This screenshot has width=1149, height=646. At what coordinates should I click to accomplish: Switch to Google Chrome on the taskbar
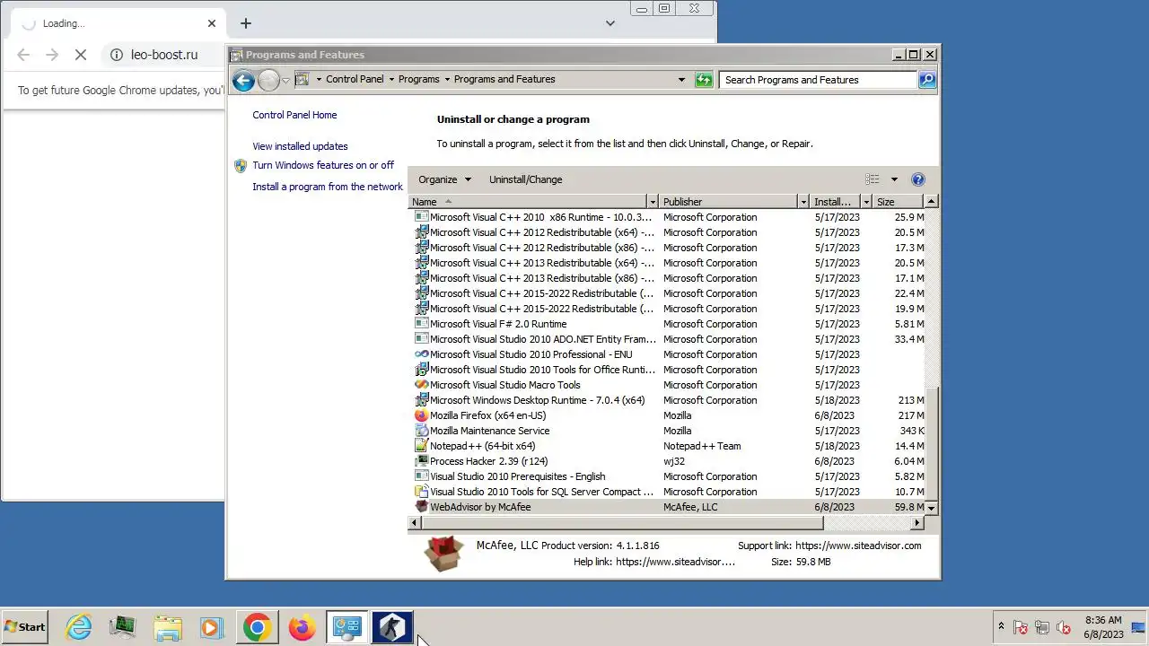(x=257, y=627)
